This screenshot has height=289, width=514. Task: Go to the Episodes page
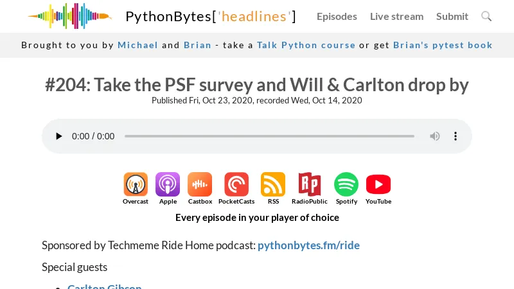pyautogui.click(x=337, y=16)
